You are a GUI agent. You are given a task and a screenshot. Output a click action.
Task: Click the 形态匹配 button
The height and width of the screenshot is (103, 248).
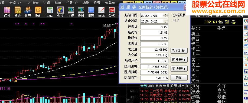point(179,51)
